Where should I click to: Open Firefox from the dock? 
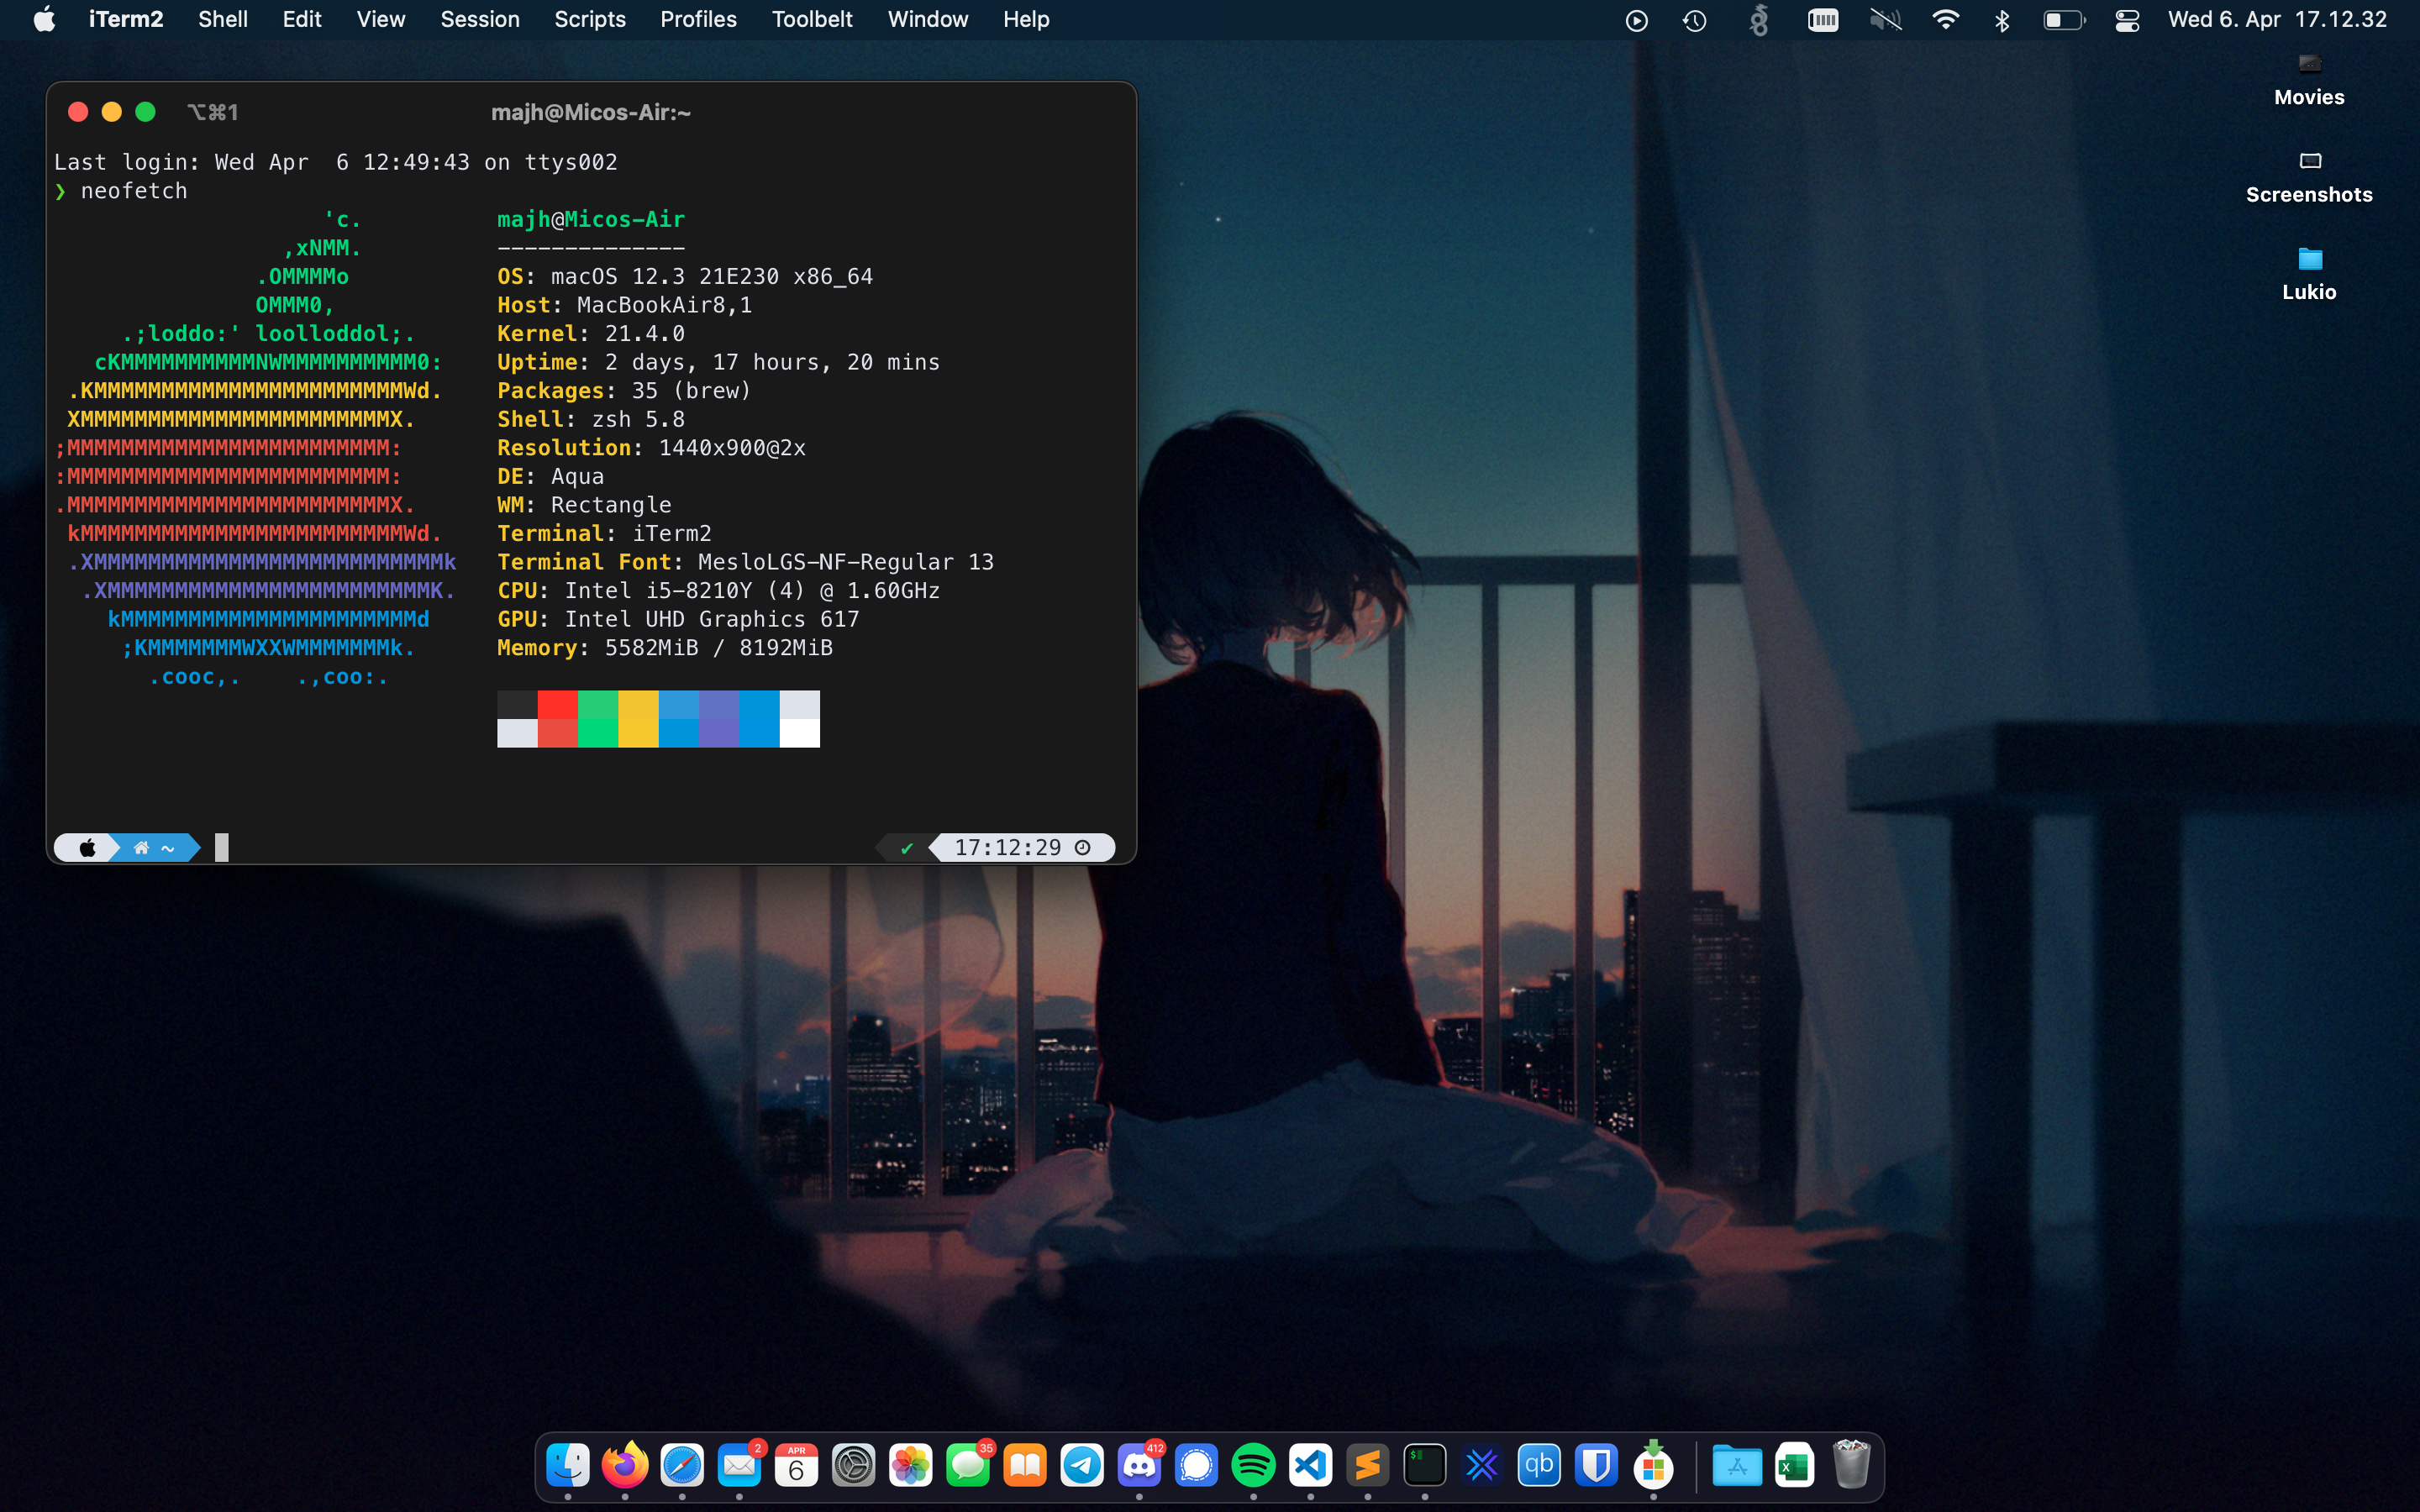pos(625,1466)
